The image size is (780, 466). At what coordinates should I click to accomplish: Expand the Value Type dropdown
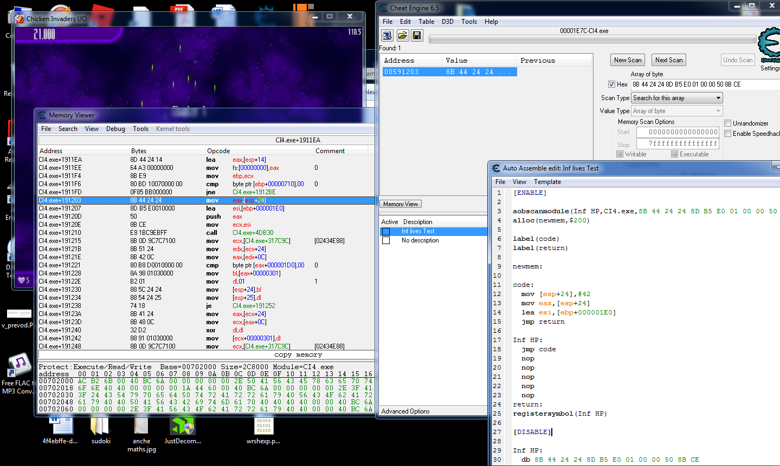[677, 111]
